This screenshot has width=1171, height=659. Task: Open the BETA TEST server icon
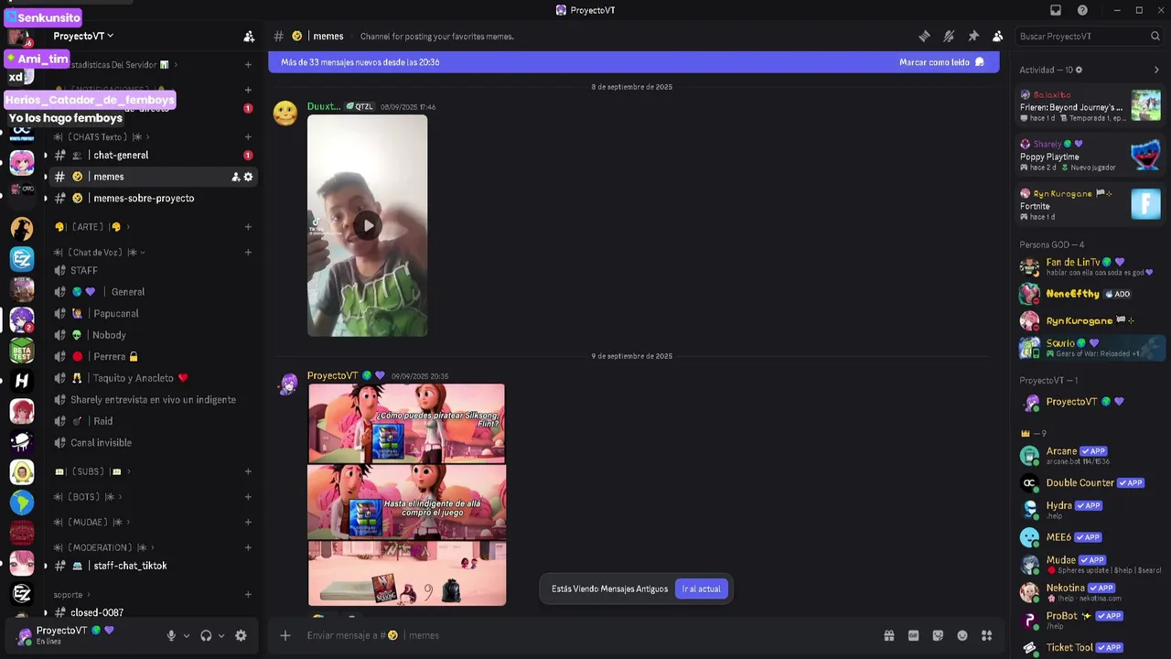[22, 350]
